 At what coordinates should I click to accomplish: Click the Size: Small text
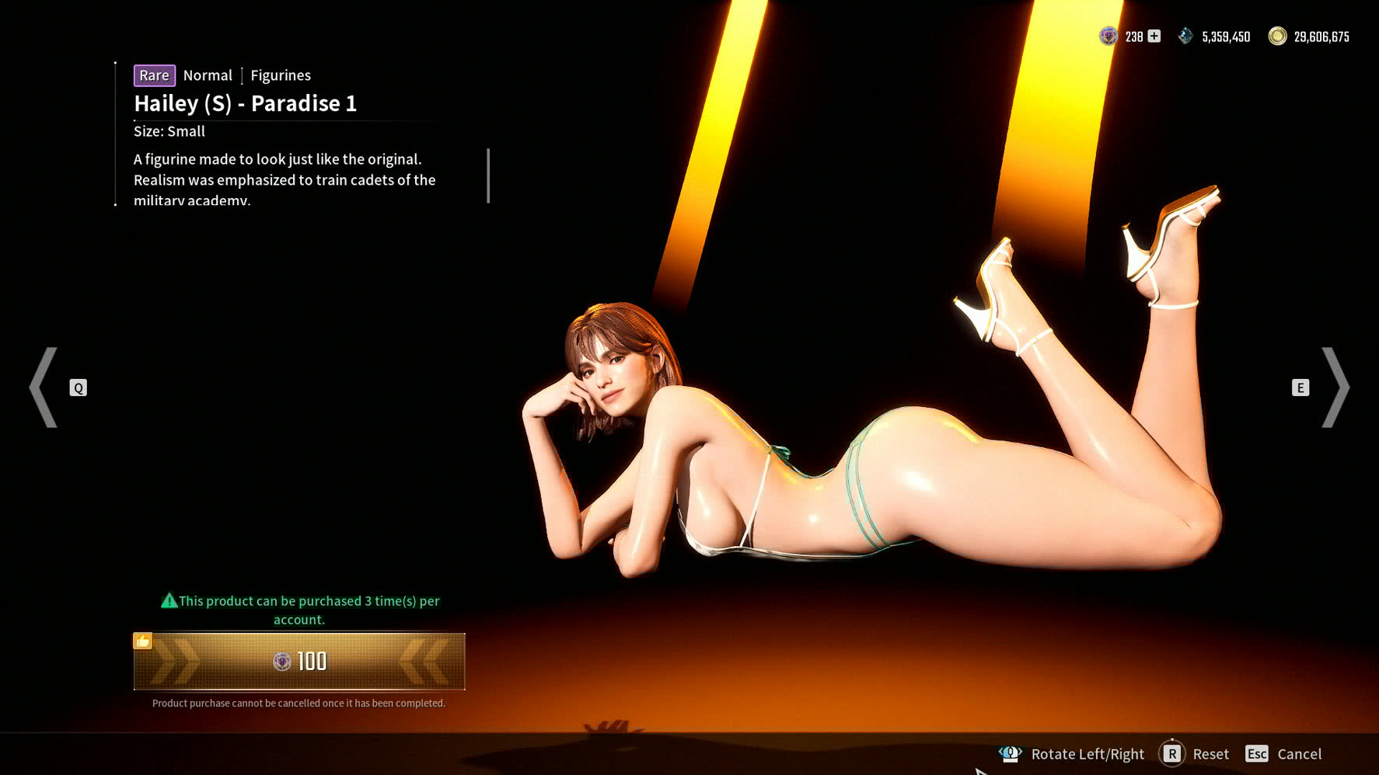tap(169, 131)
